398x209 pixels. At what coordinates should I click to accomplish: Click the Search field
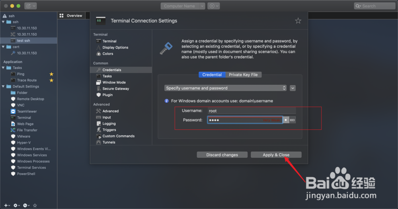point(375,6)
